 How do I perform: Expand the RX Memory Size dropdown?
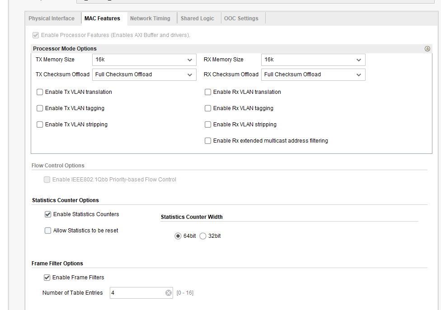[313, 60]
